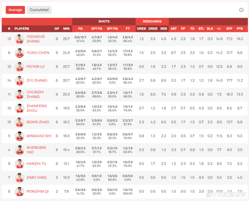Select Chunzhi Zhang's 5.0/8.5 FG cell

coord(80,94)
